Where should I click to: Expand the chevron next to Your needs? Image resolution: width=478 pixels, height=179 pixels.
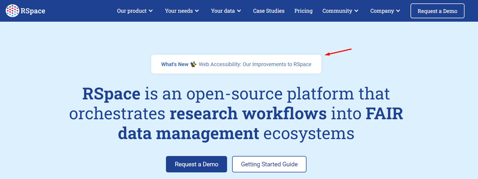pos(197,11)
